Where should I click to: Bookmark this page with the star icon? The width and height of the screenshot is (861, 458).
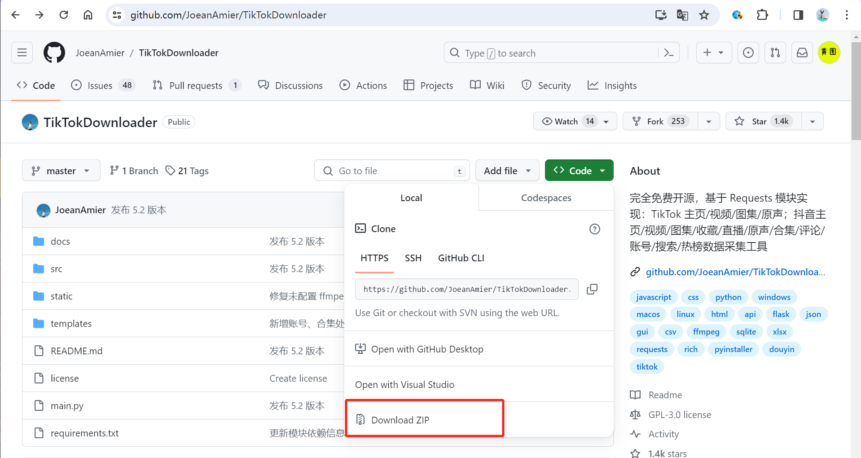tap(704, 15)
